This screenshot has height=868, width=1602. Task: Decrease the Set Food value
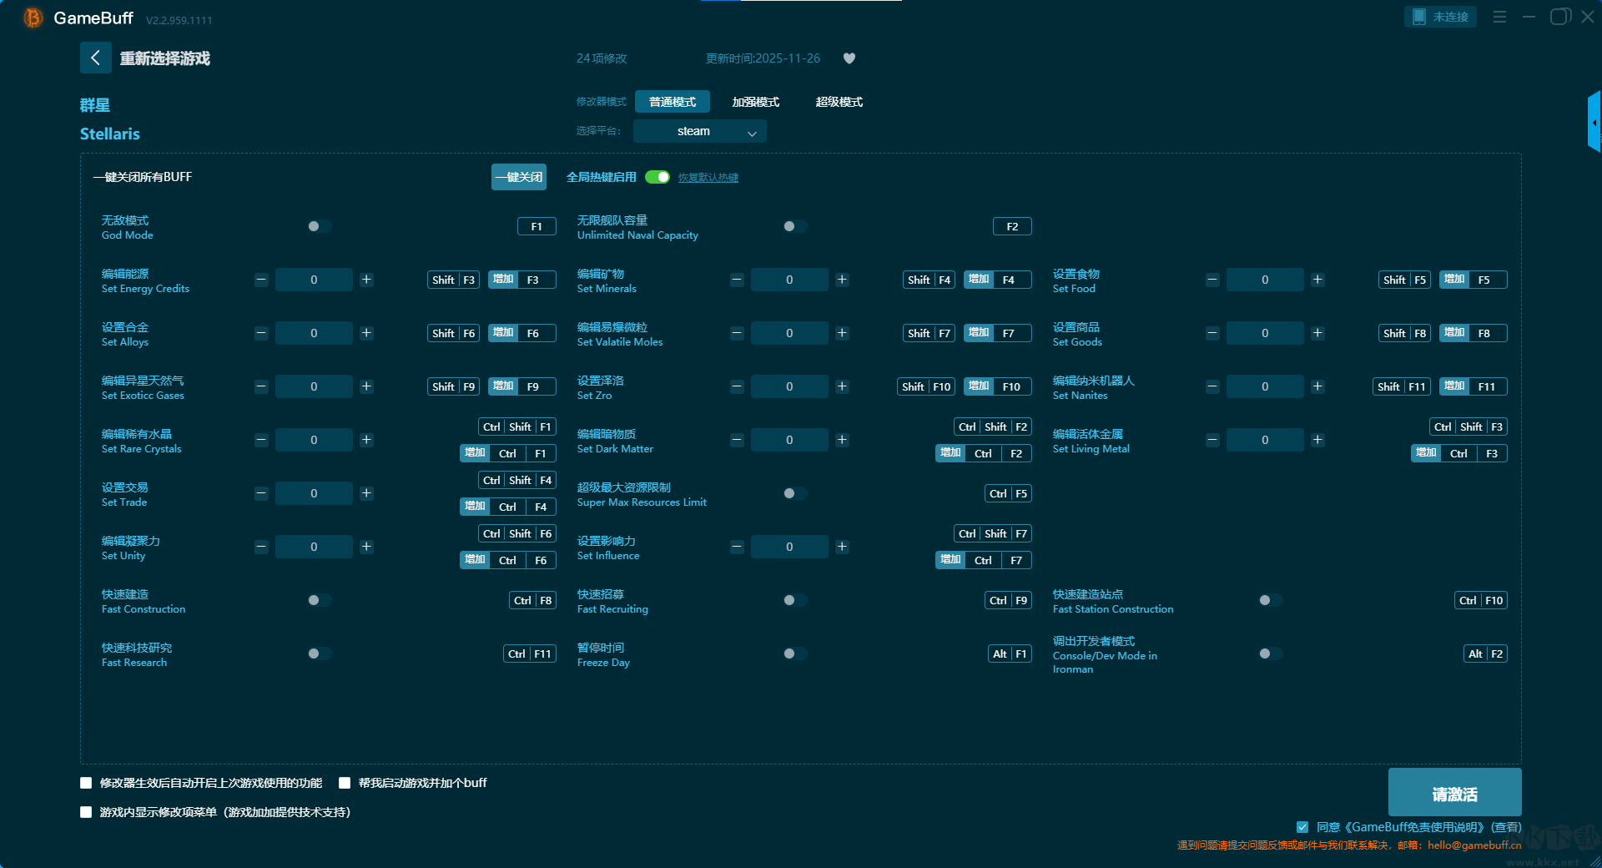1212,280
